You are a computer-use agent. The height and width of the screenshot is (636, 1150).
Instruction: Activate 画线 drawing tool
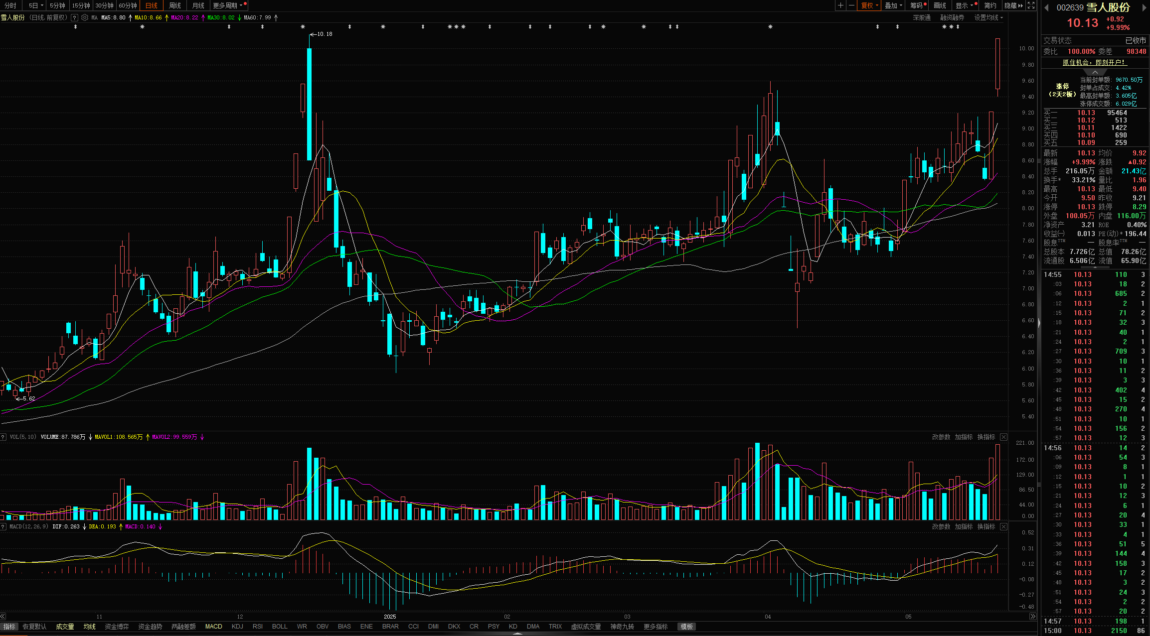click(940, 5)
